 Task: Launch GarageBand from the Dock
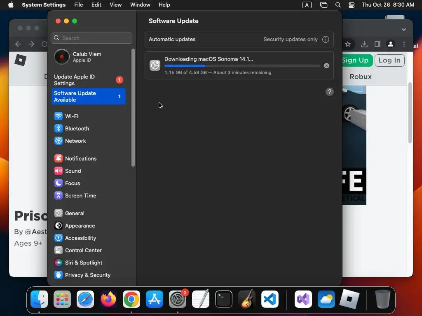coord(247,299)
